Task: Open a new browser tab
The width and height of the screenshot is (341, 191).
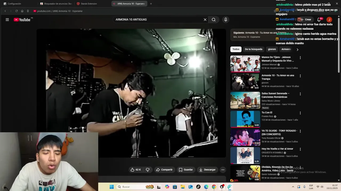Action: point(151,4)
